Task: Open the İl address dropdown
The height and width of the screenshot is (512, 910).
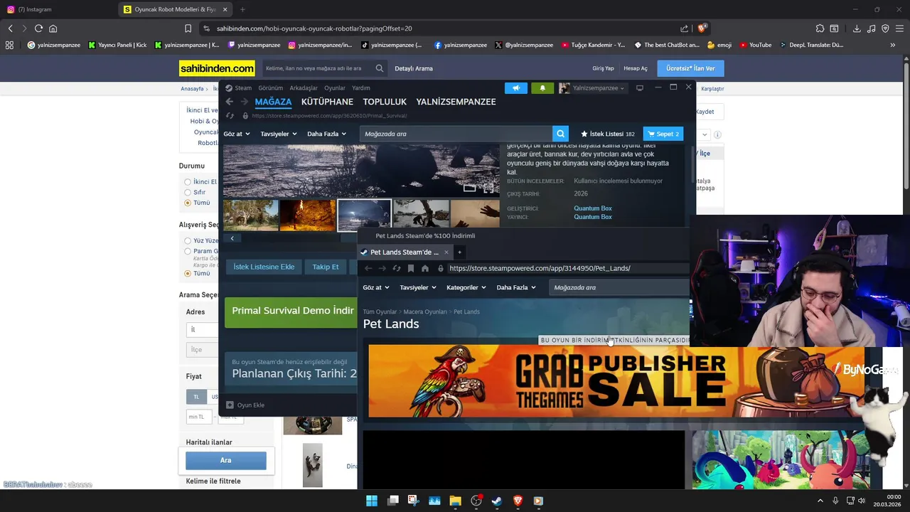Action: pyautogui.click(x=203, y=329)
